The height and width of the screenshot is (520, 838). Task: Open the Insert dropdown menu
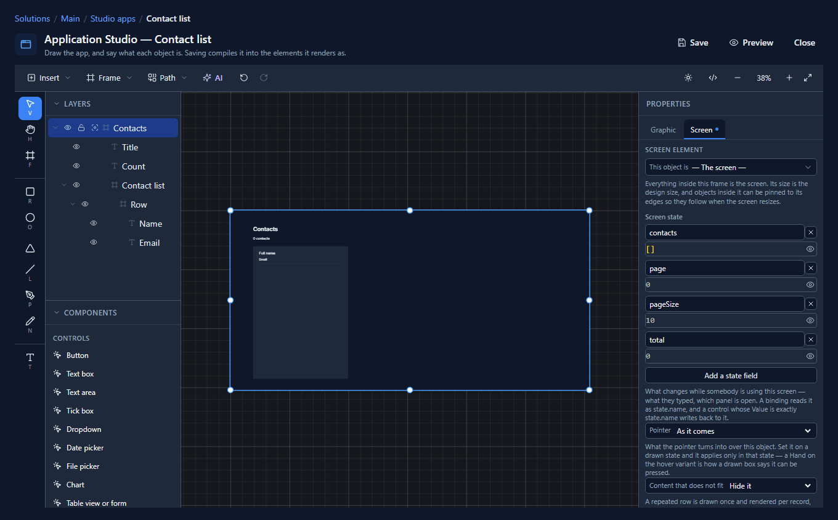[49, 78]
